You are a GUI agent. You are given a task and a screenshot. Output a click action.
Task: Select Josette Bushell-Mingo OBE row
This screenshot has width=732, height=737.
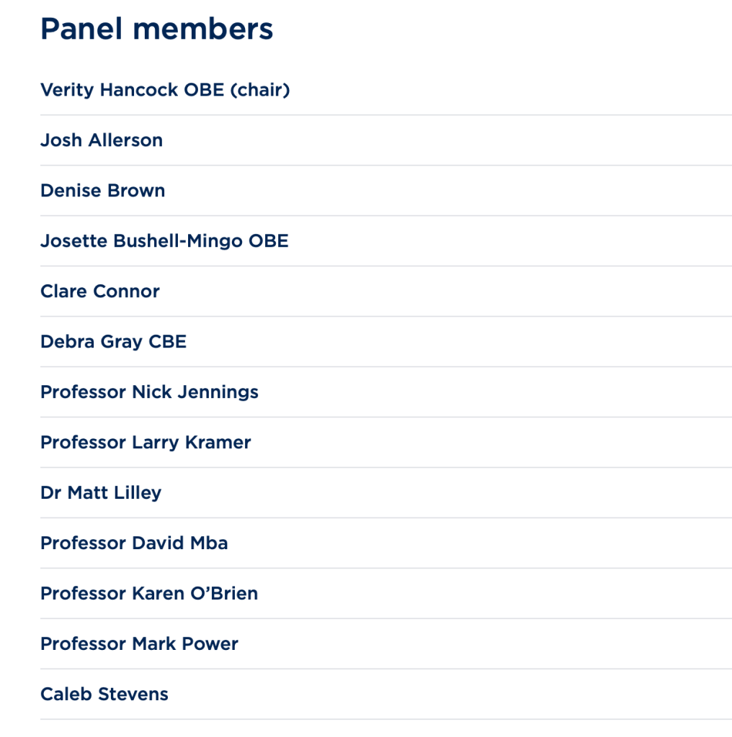tap(164, 241)
